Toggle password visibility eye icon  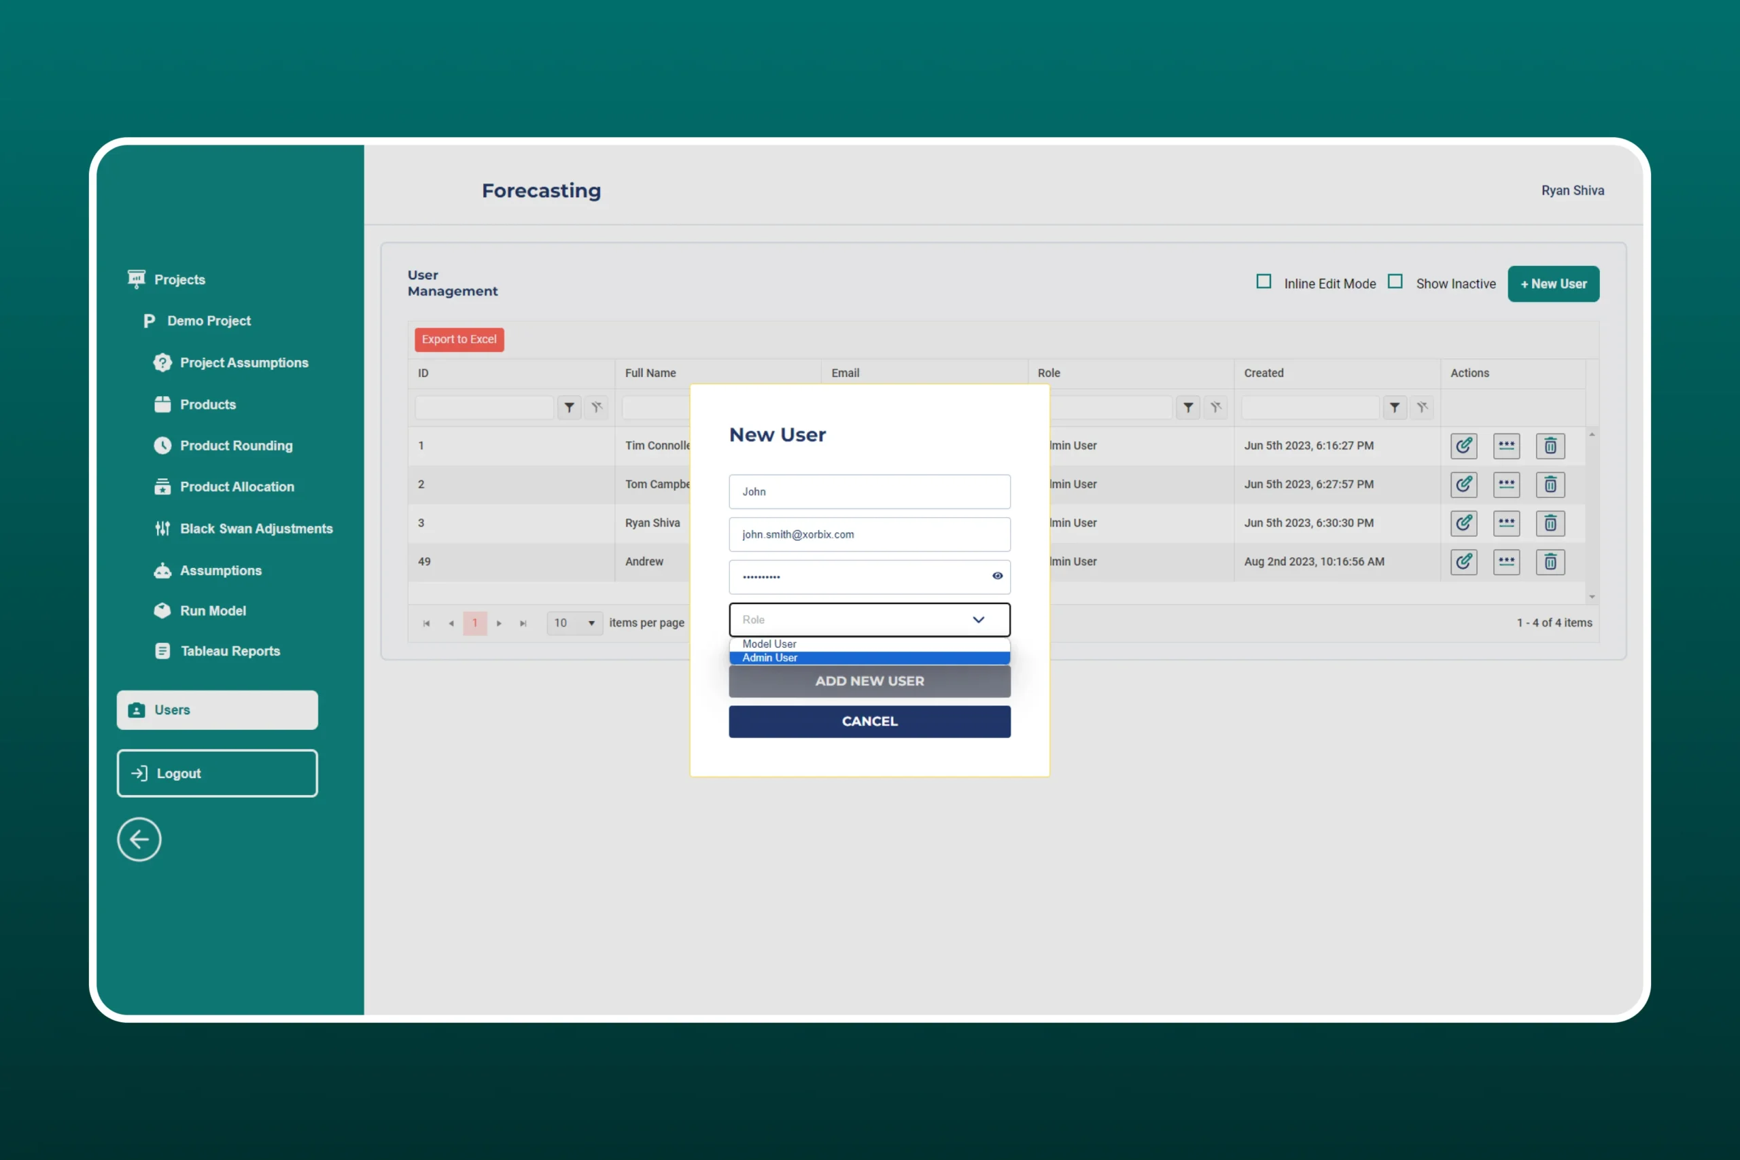tap(997, 576)
